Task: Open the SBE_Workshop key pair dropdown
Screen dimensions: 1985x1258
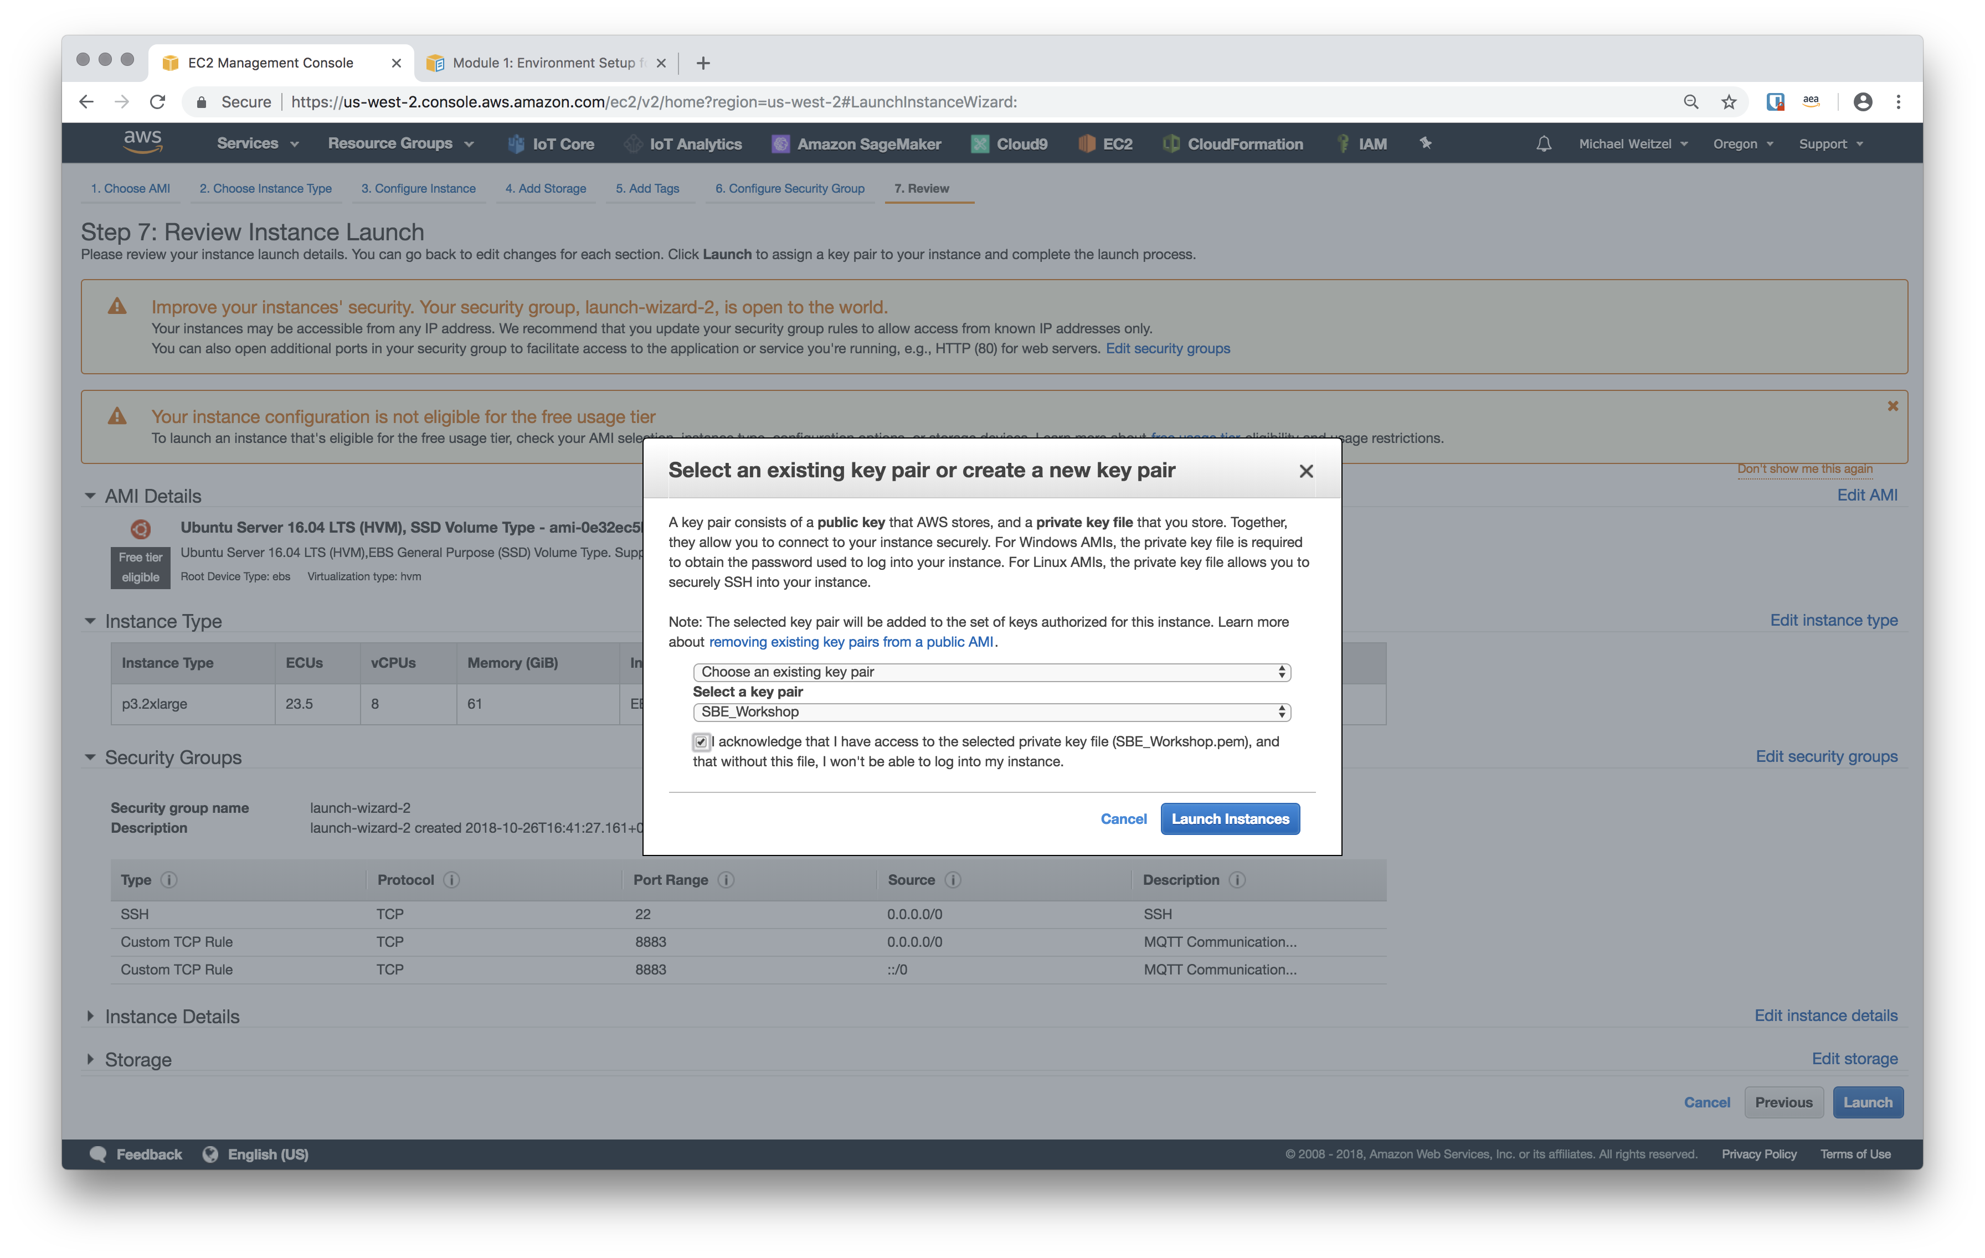Action: tap(992, 712)
